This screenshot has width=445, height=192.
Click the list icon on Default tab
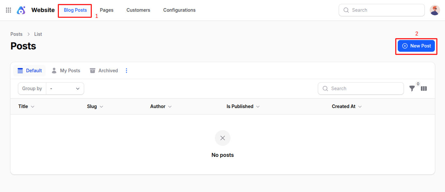pos(20,70)
